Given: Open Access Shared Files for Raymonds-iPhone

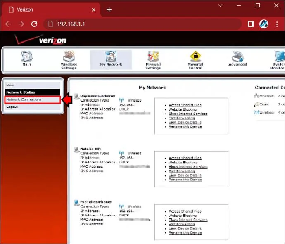Looking at the screenshot, I should pos(185,105).
